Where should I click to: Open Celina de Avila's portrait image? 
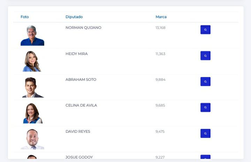[33, 113]
